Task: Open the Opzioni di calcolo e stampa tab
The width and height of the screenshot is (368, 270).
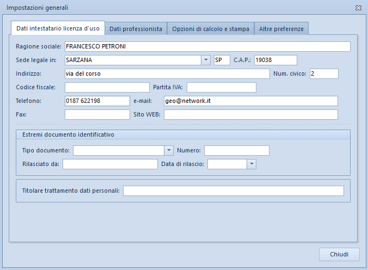Action: coord(211,29)
